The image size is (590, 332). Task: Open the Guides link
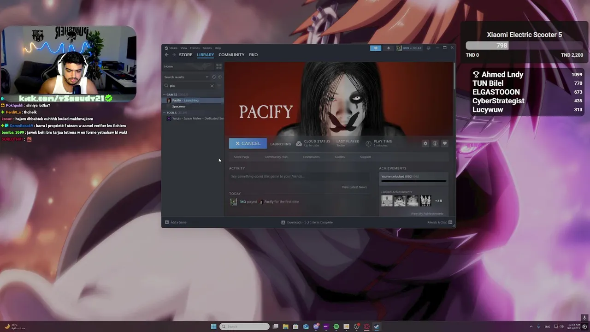point(340,157)
